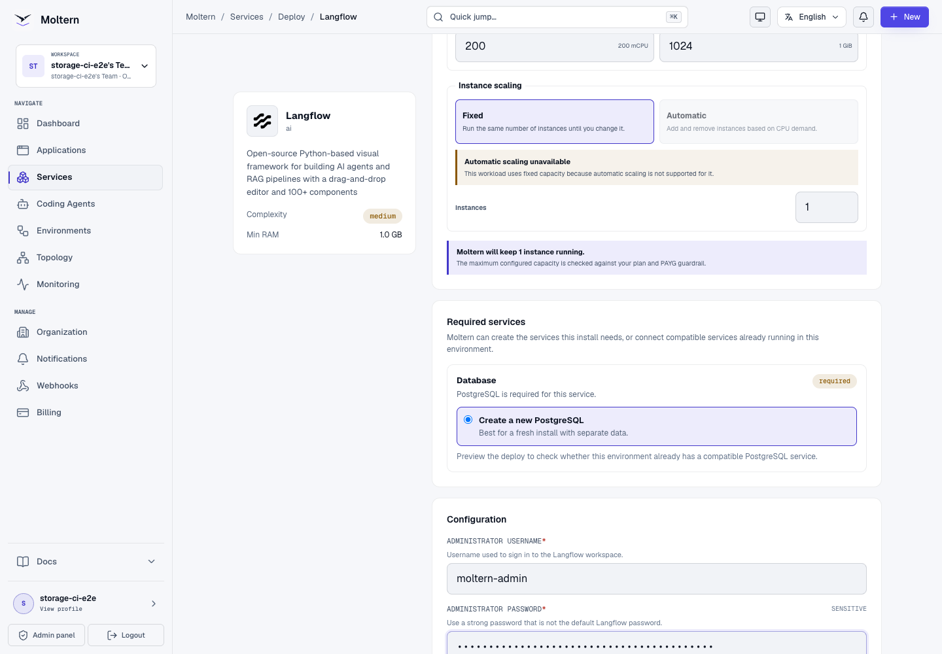Choose Automatic instance scaling option

pos(759,122)
